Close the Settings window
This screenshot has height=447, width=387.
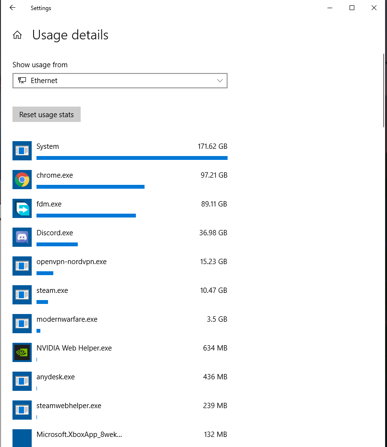374,8
